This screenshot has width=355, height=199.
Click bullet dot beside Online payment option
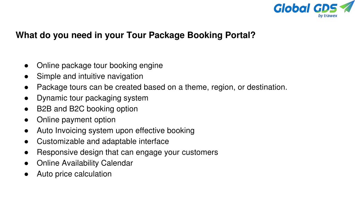click(x=26, y=120)
